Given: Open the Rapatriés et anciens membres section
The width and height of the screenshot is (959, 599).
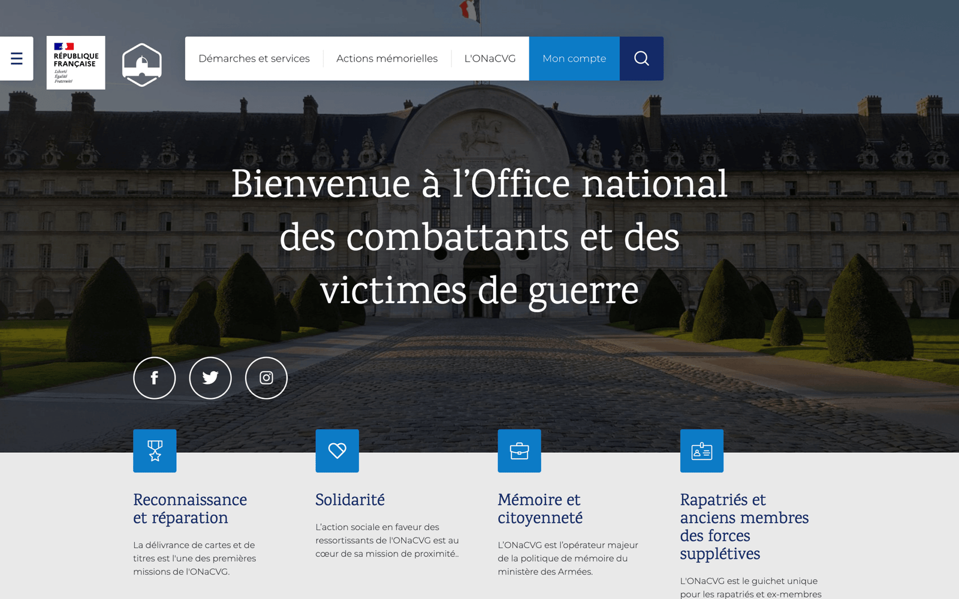Looking at the screenshot, I should click(x=744, y=527).
